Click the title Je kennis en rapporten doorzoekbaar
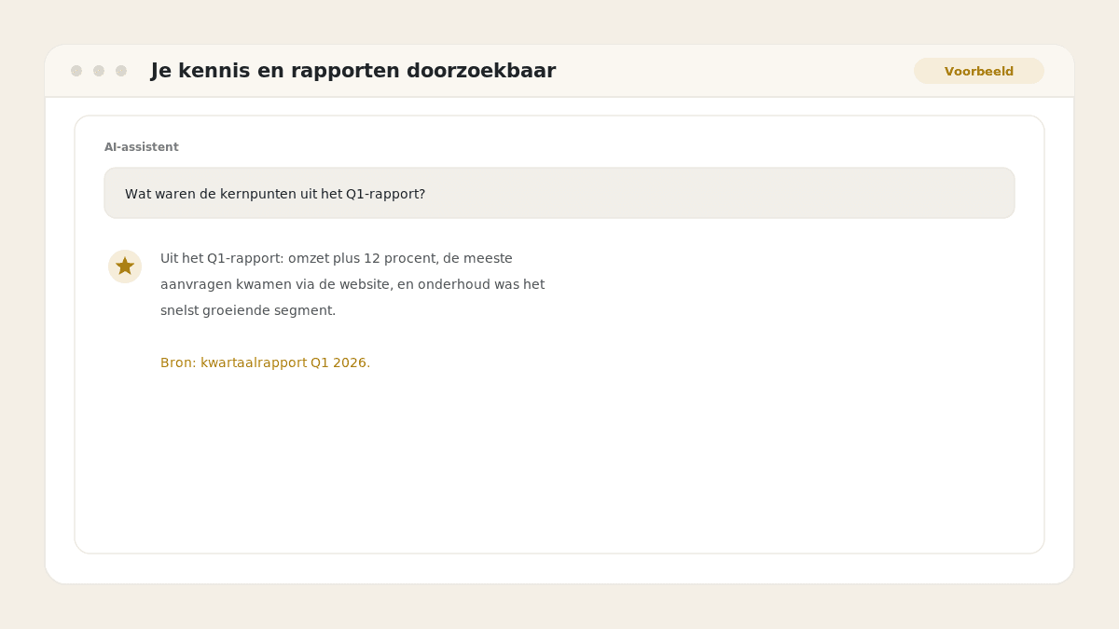Screen dimensions: 1119x629 [353, 71]
